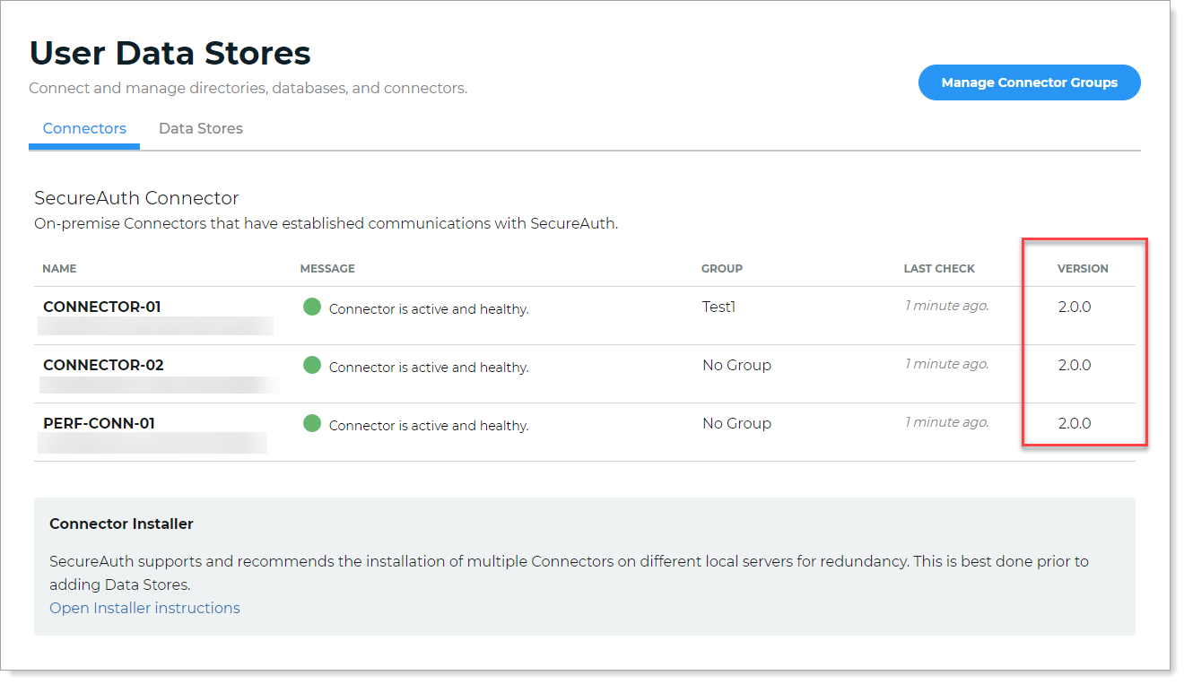Click CONNECTOR-01 healthy status message

pyautogui.click(x=428, y=309)
